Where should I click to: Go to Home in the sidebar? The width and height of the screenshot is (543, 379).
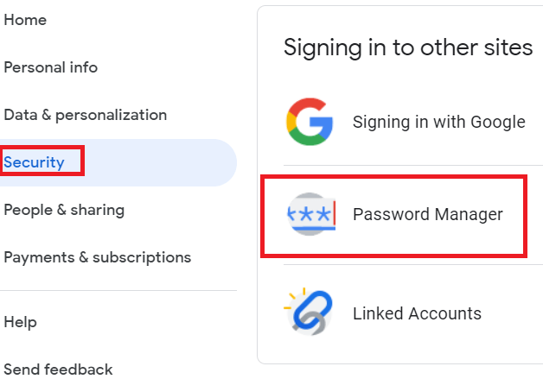click(25, 19)
